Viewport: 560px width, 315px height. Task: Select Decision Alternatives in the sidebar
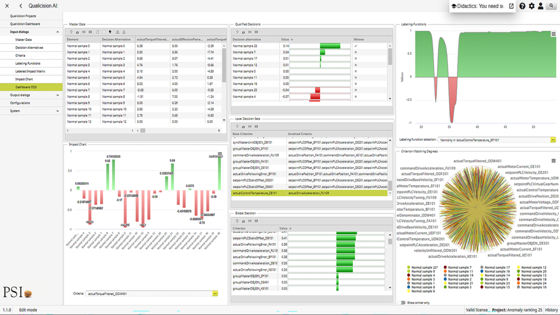[x=29, y=48]
